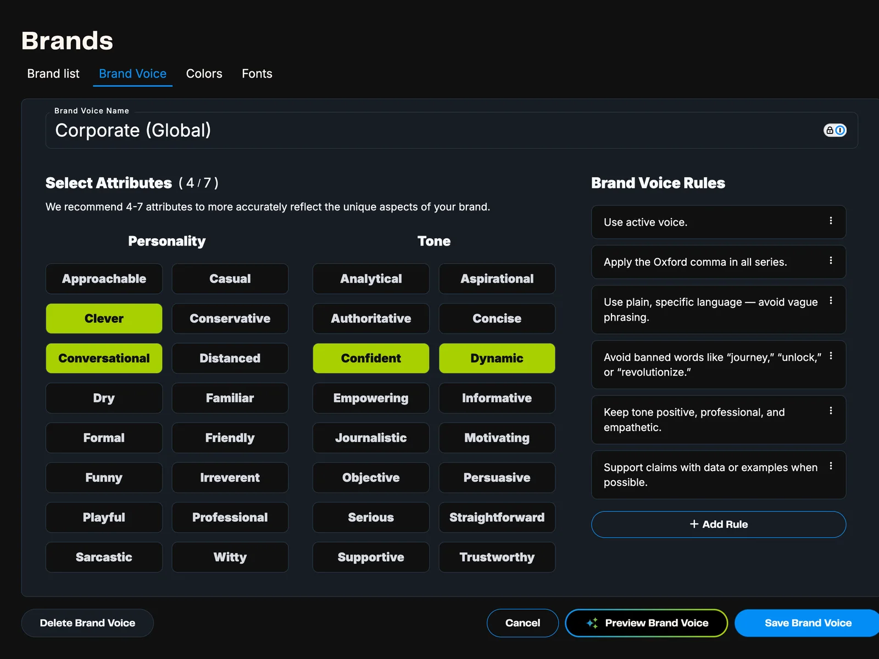Open options menu for 'Use active voice' rule

click(831, 221)
